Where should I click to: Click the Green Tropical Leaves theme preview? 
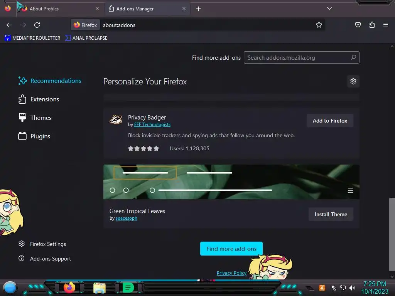(x=231, y=182)
